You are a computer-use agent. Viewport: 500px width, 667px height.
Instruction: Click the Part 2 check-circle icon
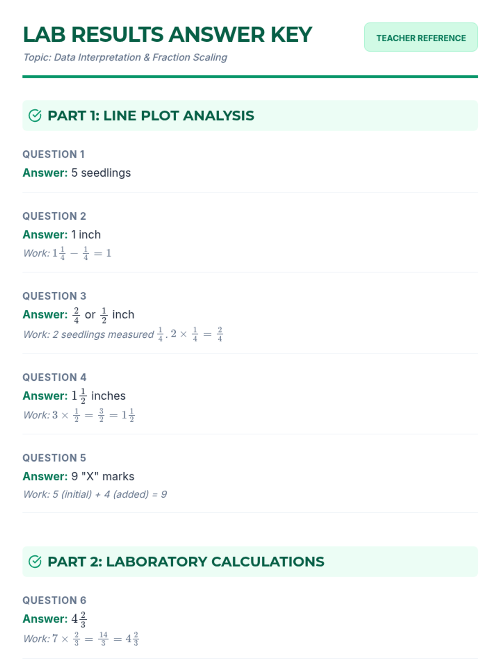coord(35,562)
